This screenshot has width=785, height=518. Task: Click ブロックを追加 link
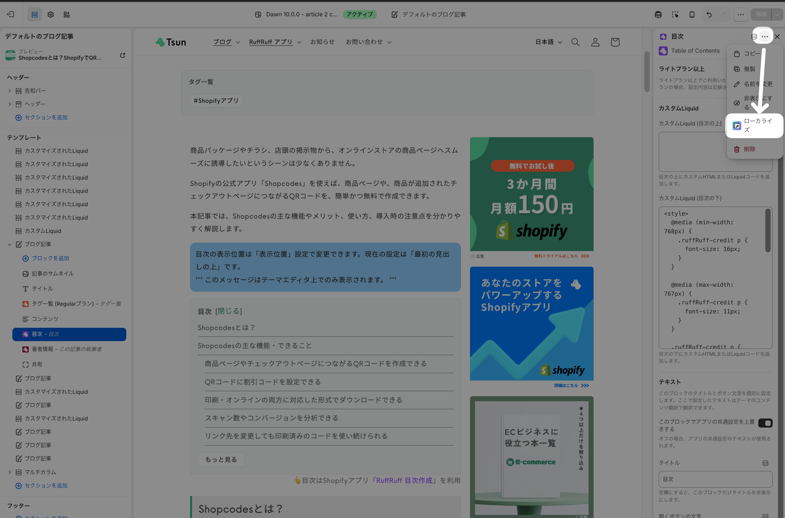(x=46, y=258)
